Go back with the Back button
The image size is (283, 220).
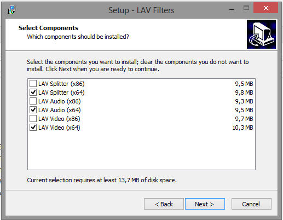pos(164,204)
